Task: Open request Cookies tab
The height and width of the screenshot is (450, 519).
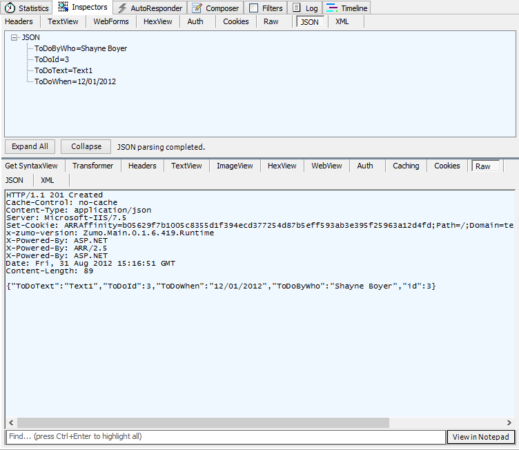Action: (235, 21)
